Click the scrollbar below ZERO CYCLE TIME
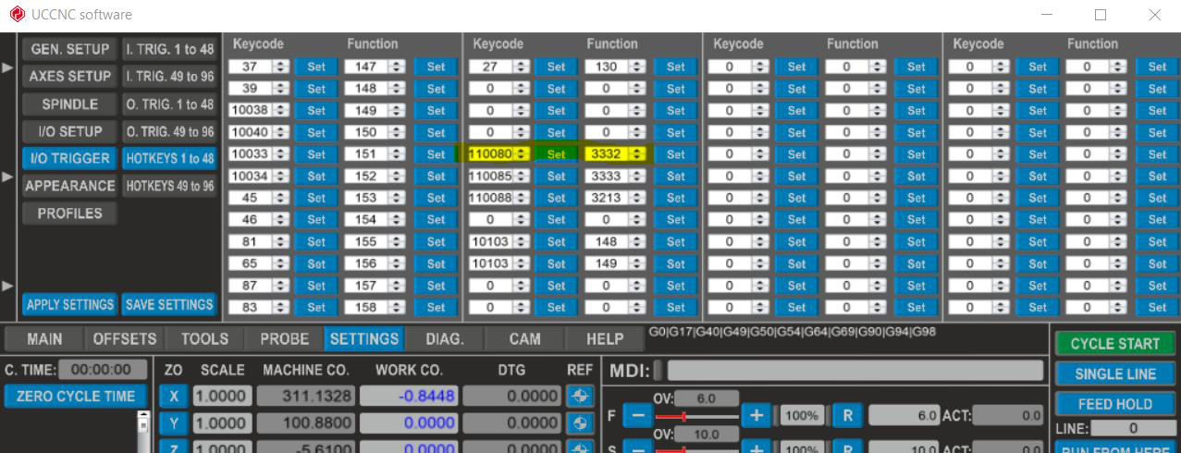 pyautogui.click(x=143, y=431)
